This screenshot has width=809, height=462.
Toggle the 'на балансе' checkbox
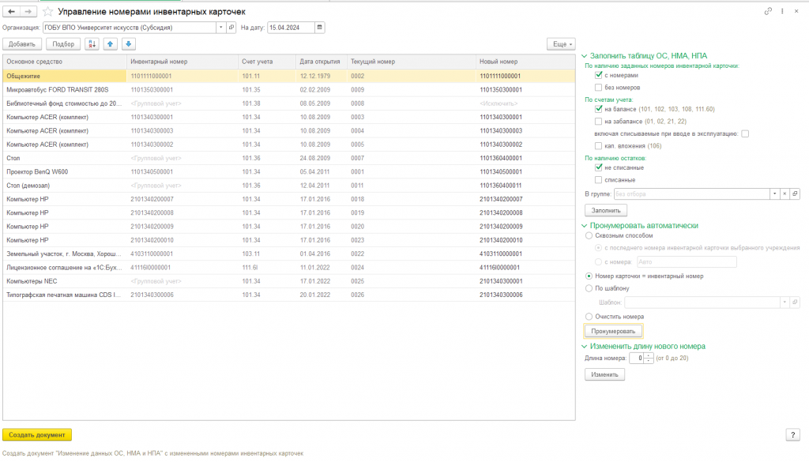click(x=599, y=109)
